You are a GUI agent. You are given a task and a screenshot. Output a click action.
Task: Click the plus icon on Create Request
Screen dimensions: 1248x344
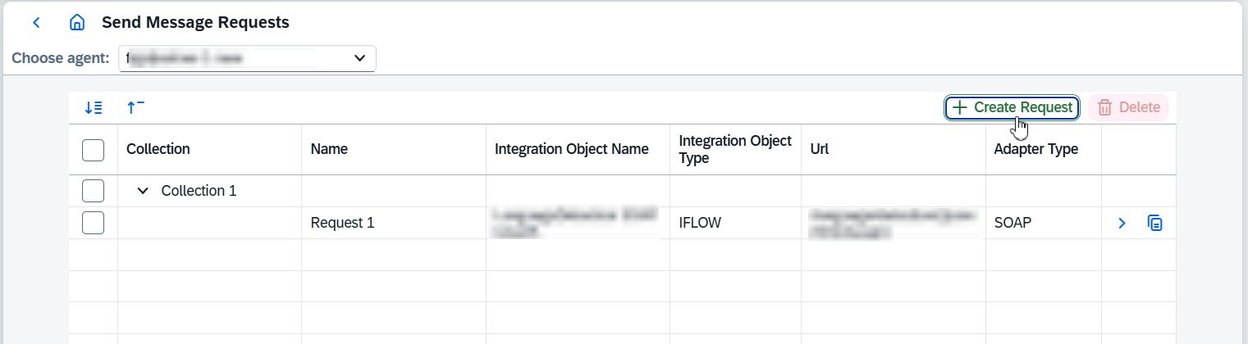coord(959,107)
